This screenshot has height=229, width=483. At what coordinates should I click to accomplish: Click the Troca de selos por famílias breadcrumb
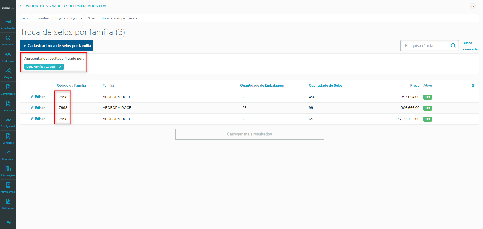click(119, 18)
